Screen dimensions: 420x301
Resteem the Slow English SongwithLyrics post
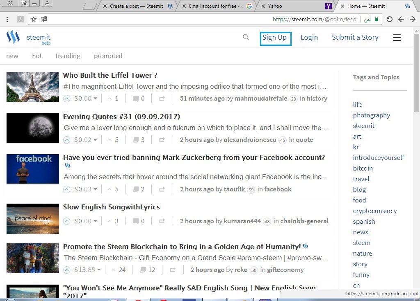point(162,221)
